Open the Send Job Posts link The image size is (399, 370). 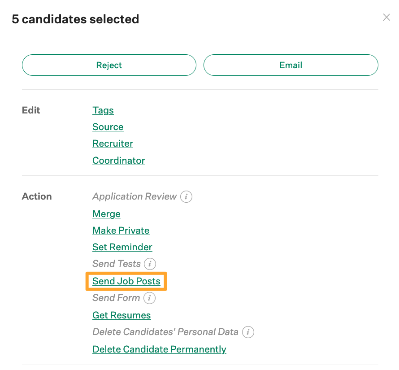coord(126,281)
